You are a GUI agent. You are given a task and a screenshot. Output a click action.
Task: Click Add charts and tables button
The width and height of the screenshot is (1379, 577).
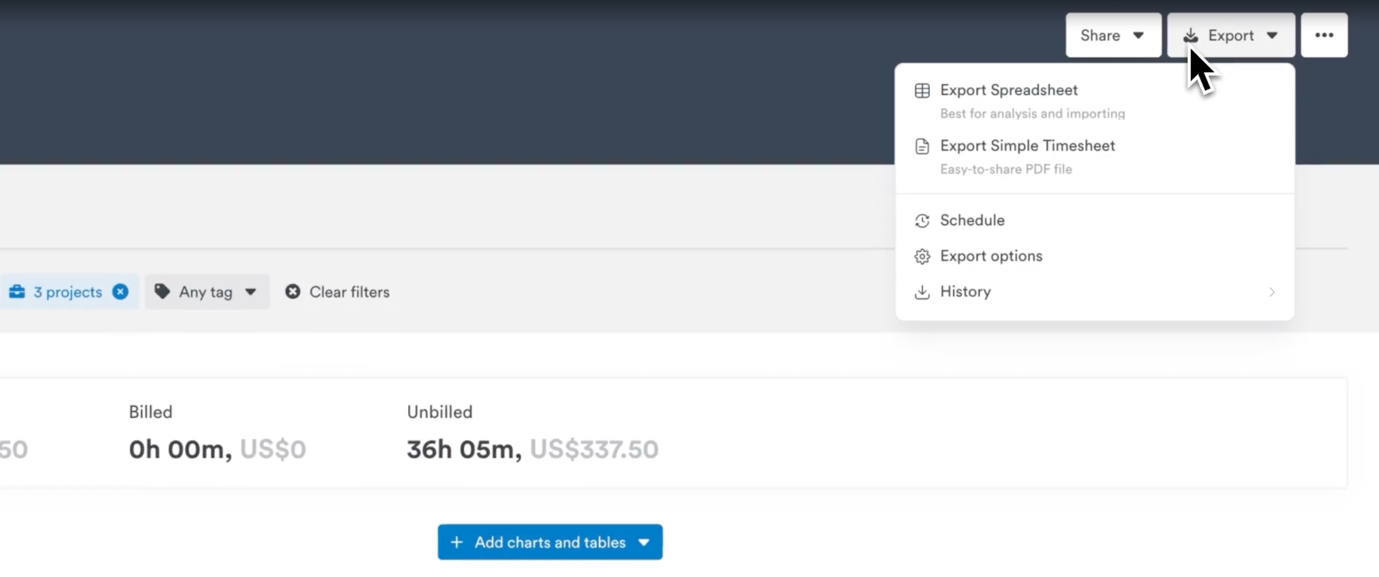[550, 542]
